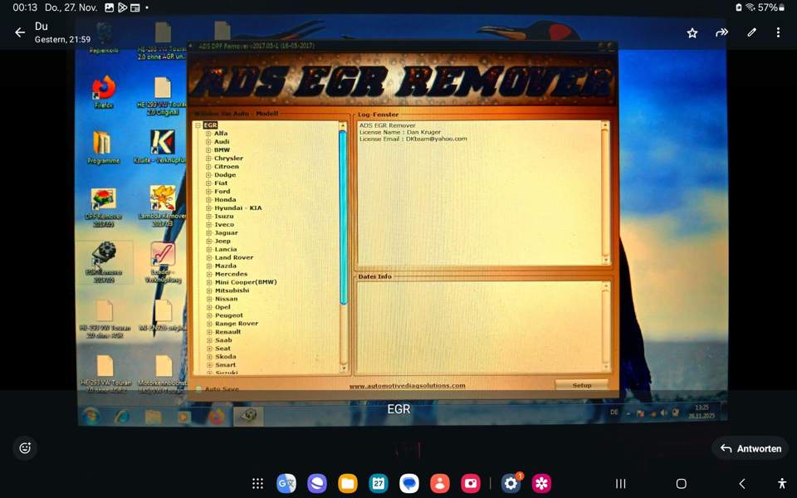Open the app drawer grid icon
This screenshot has width=797, height=498.
pos(258,483)
